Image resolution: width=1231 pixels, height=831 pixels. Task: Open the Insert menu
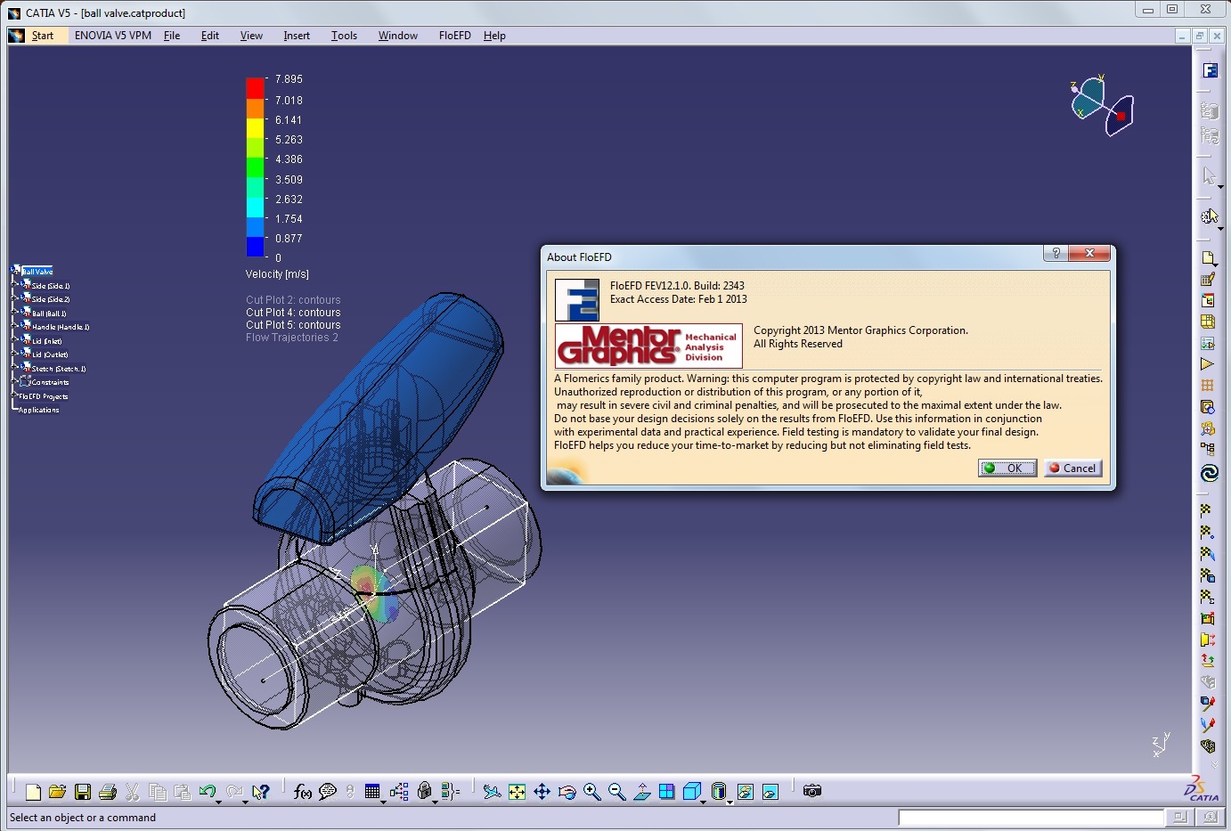297,36
